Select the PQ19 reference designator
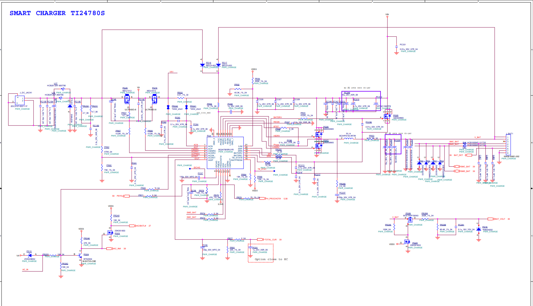 (x=155, y=88)
